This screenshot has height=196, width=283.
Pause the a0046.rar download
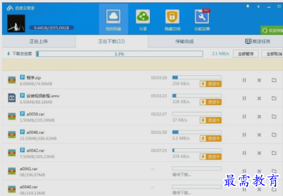[244, 135]
